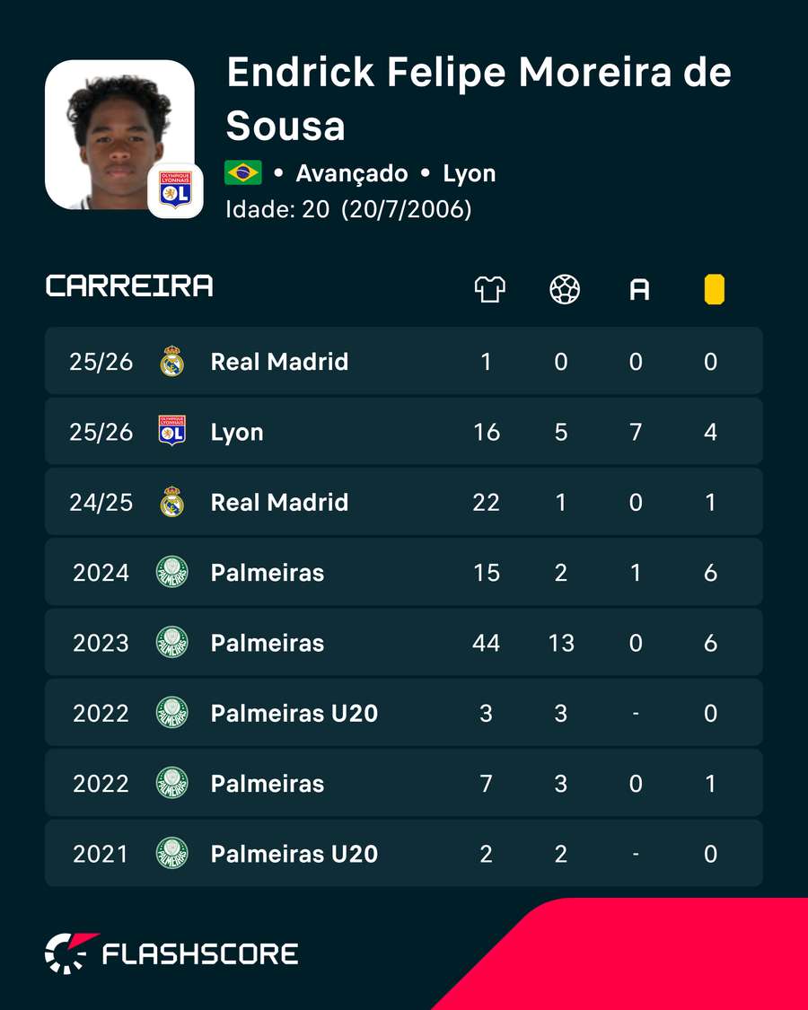Select the 2022 Palmeiras U20 entry
Screen dimensions: 808x1010
click(403, 713)
